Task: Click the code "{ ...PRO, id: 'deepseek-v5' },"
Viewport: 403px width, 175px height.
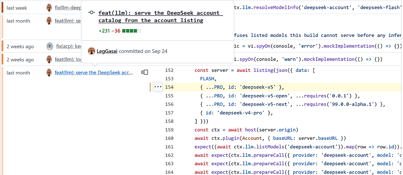Action: 242,87
